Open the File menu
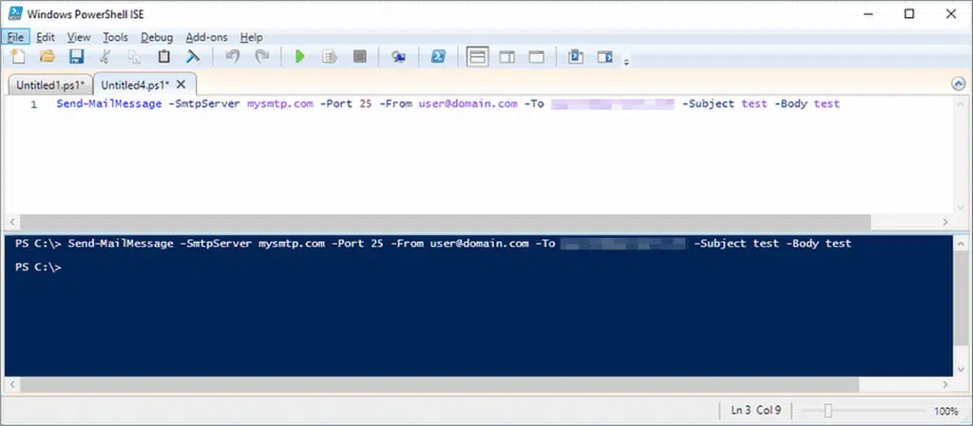The width and height of the screenshot is (973, 426). pyautogui.click(x=15, y=37)
